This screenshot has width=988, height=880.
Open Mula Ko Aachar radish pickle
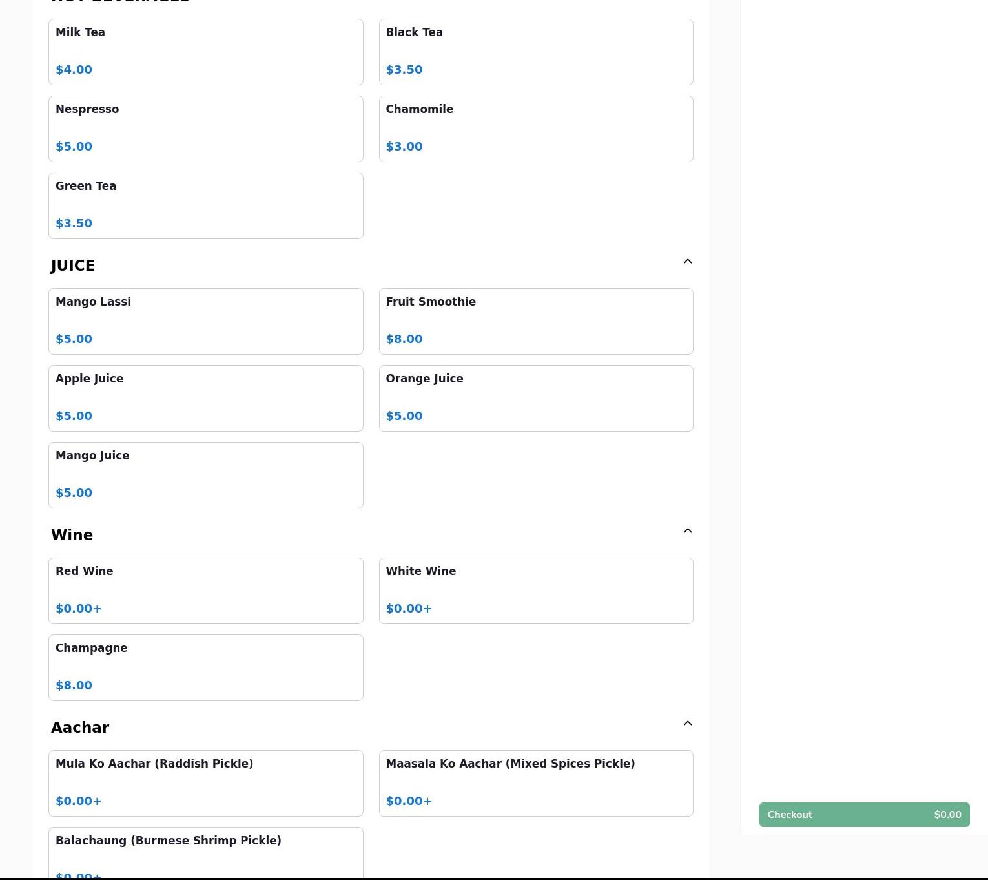point(205,783)
